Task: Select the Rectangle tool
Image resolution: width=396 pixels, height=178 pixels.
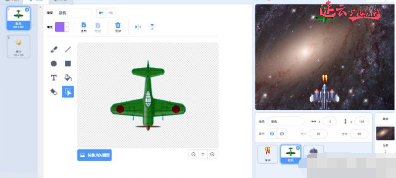Action: [x=68, y=63]
